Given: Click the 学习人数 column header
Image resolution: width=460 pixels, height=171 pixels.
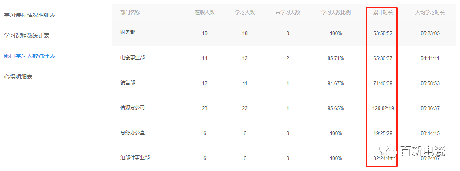Looking at the screenshot, I should [x=245, y=13].
